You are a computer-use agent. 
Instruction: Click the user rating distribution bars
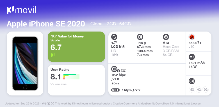(x=71, y=77)
